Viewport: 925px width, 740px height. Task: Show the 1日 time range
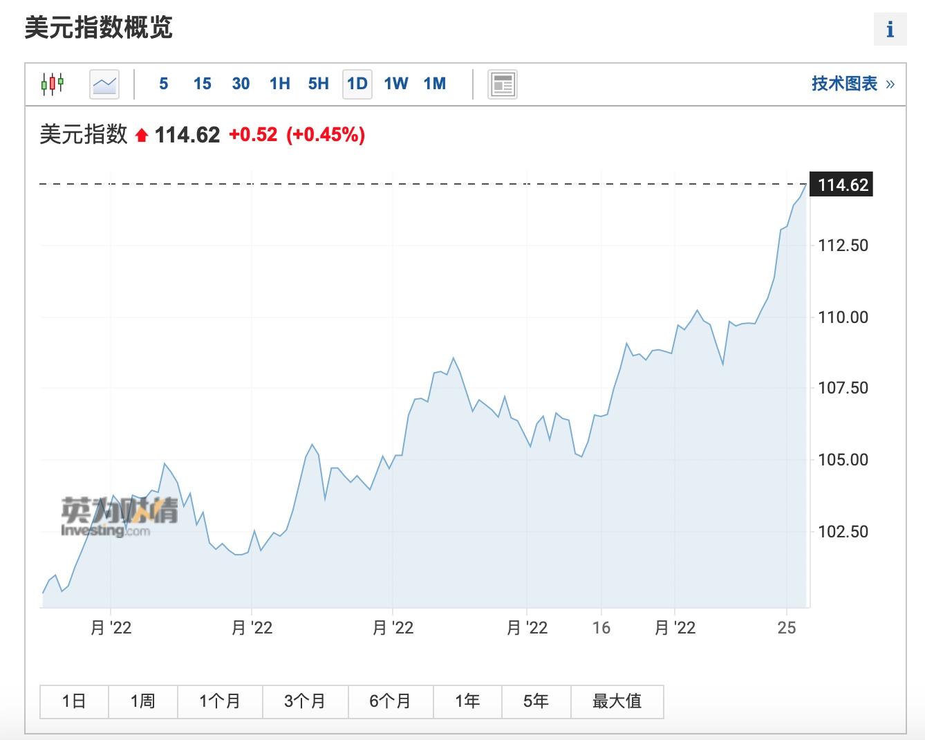pos(74,701)
